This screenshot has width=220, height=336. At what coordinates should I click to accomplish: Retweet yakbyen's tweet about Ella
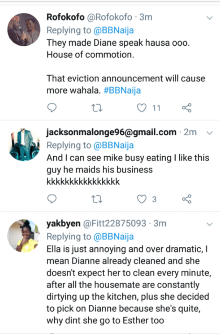[97, 334]
